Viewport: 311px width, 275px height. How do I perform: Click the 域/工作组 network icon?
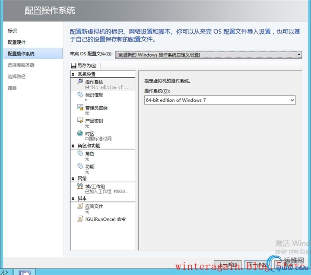click(x=80, y=186)
